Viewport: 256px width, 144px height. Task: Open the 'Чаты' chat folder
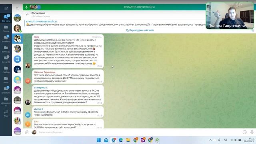pyautogui.click(x=6, y=80)
